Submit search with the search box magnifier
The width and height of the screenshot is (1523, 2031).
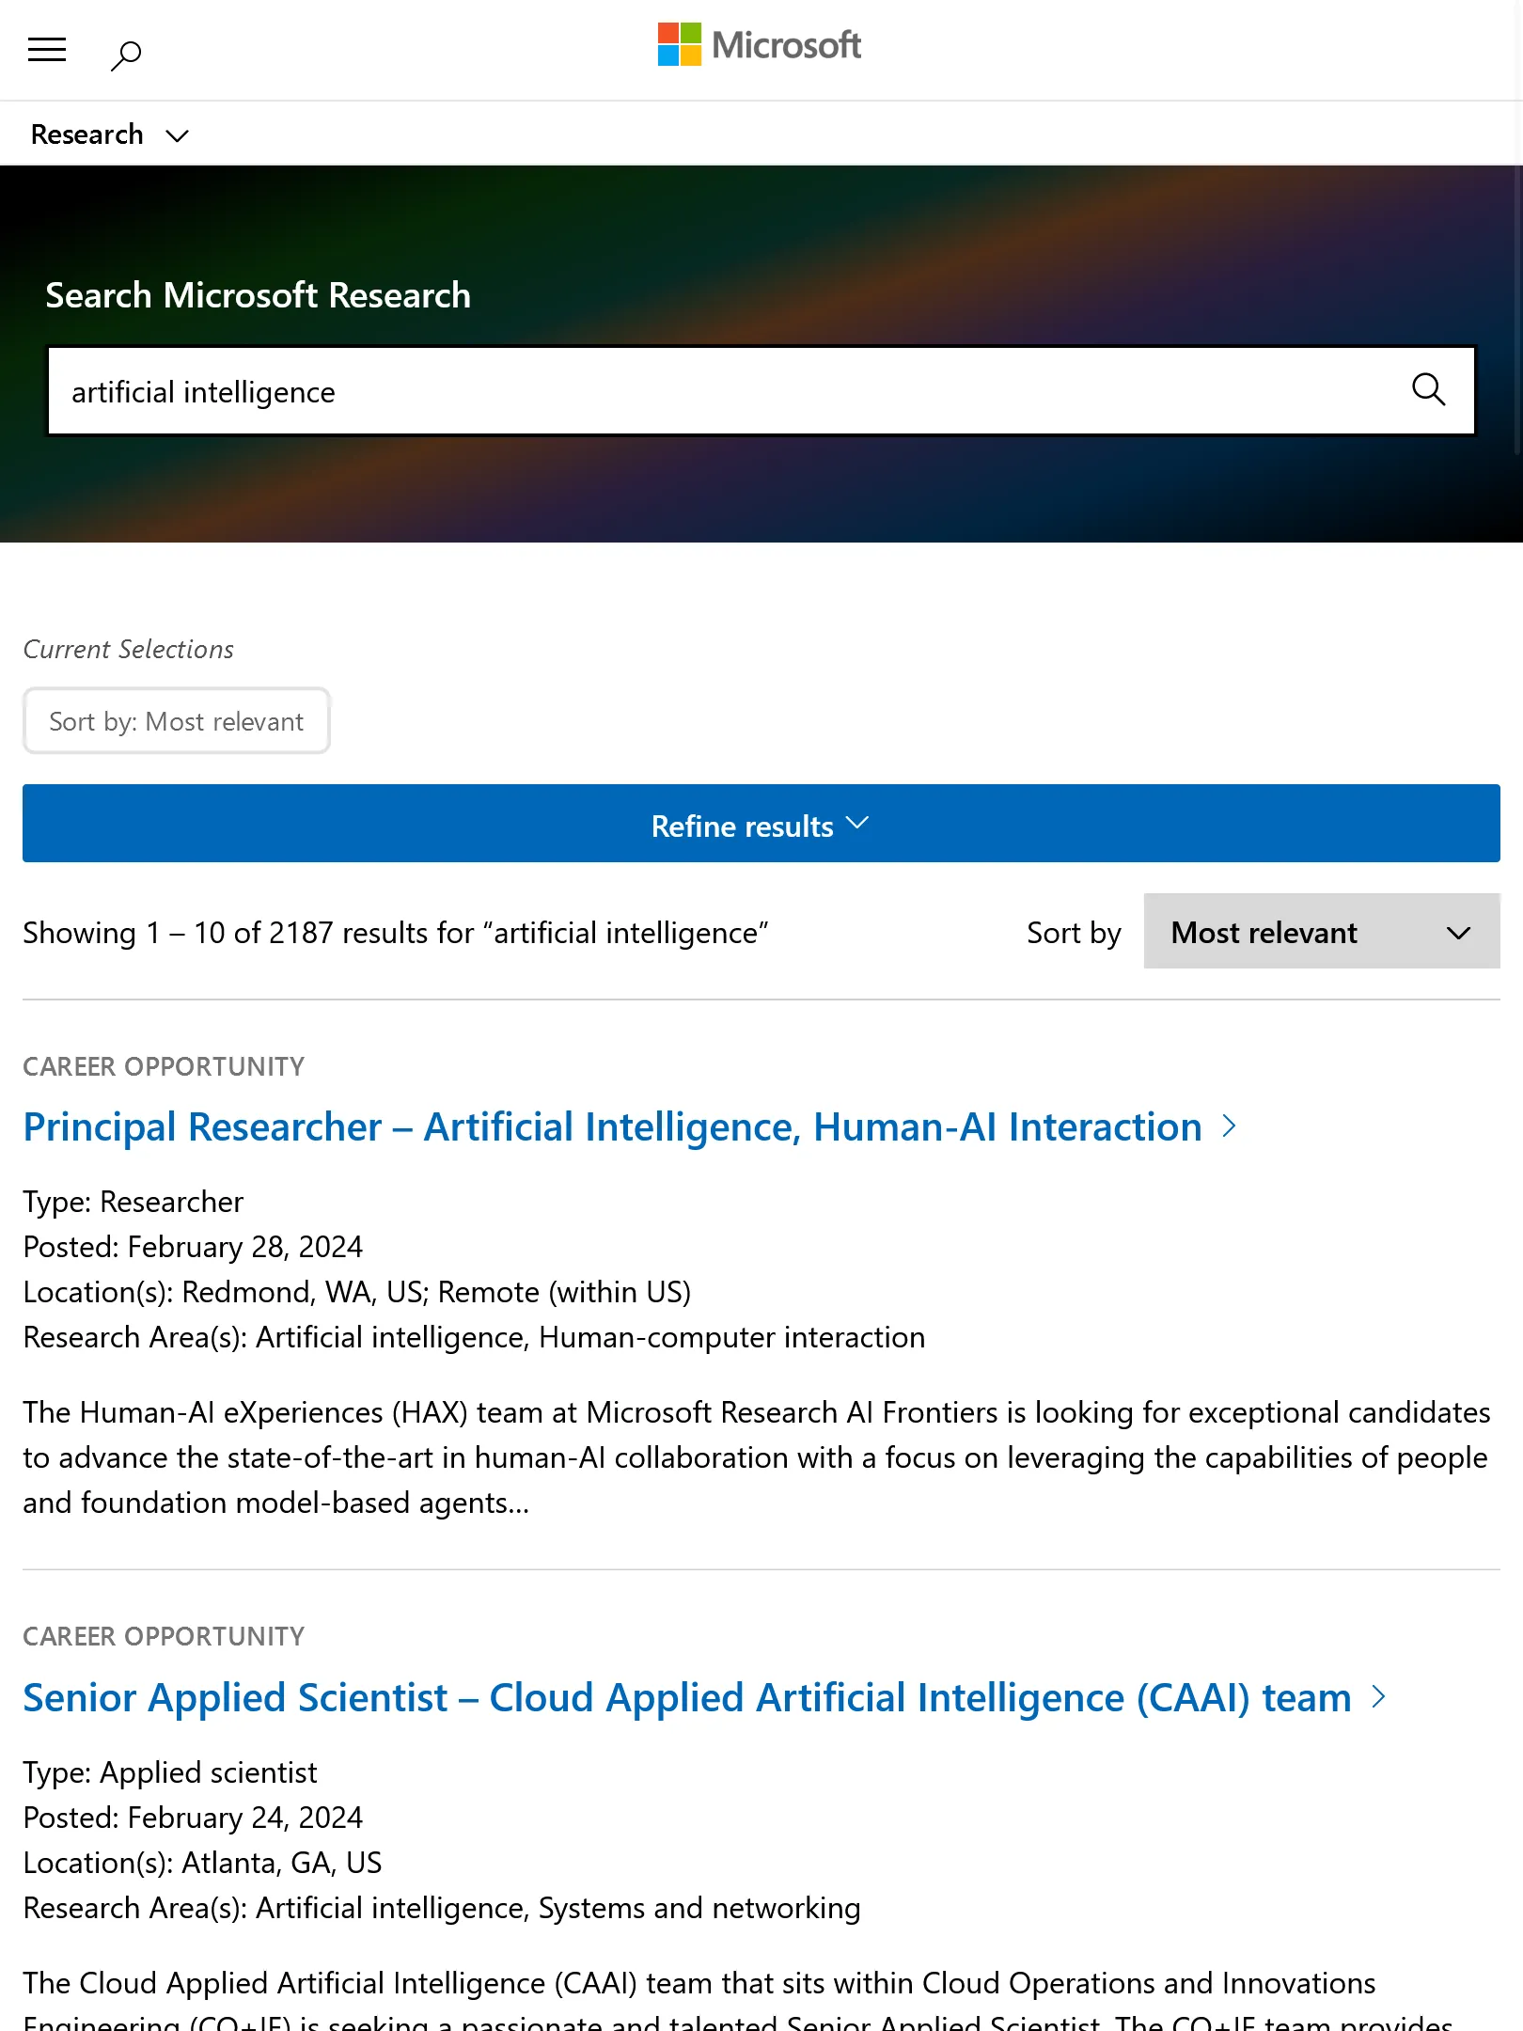(x=1428, y=389)
